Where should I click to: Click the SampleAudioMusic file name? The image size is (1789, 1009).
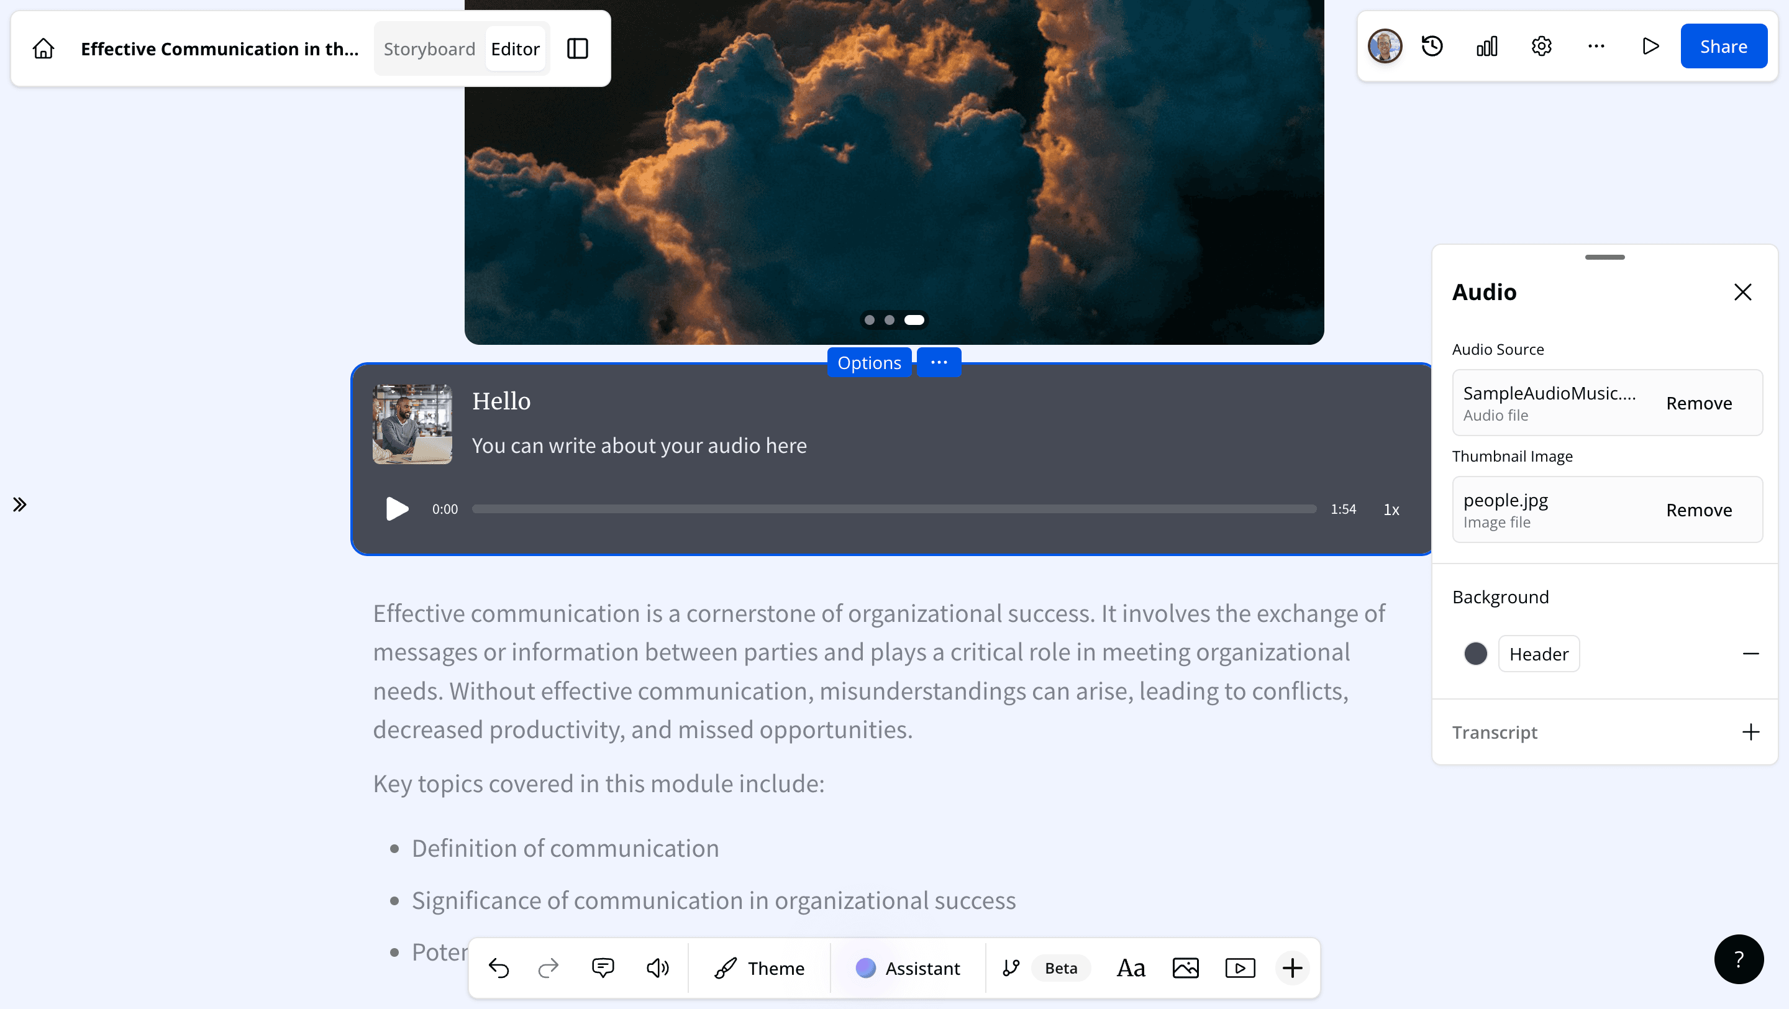1549,394
